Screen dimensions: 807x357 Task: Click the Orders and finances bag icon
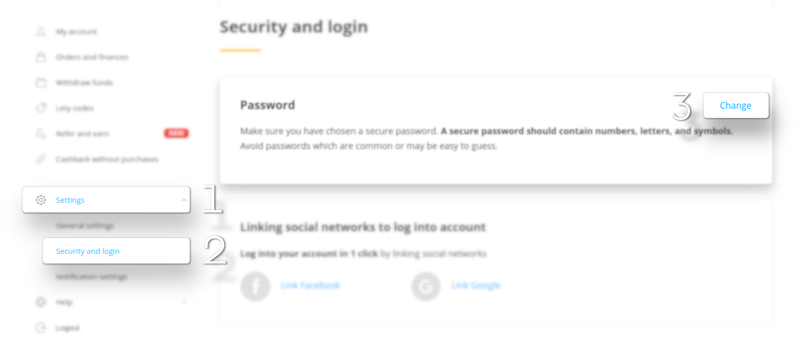[x=41, y=57]
